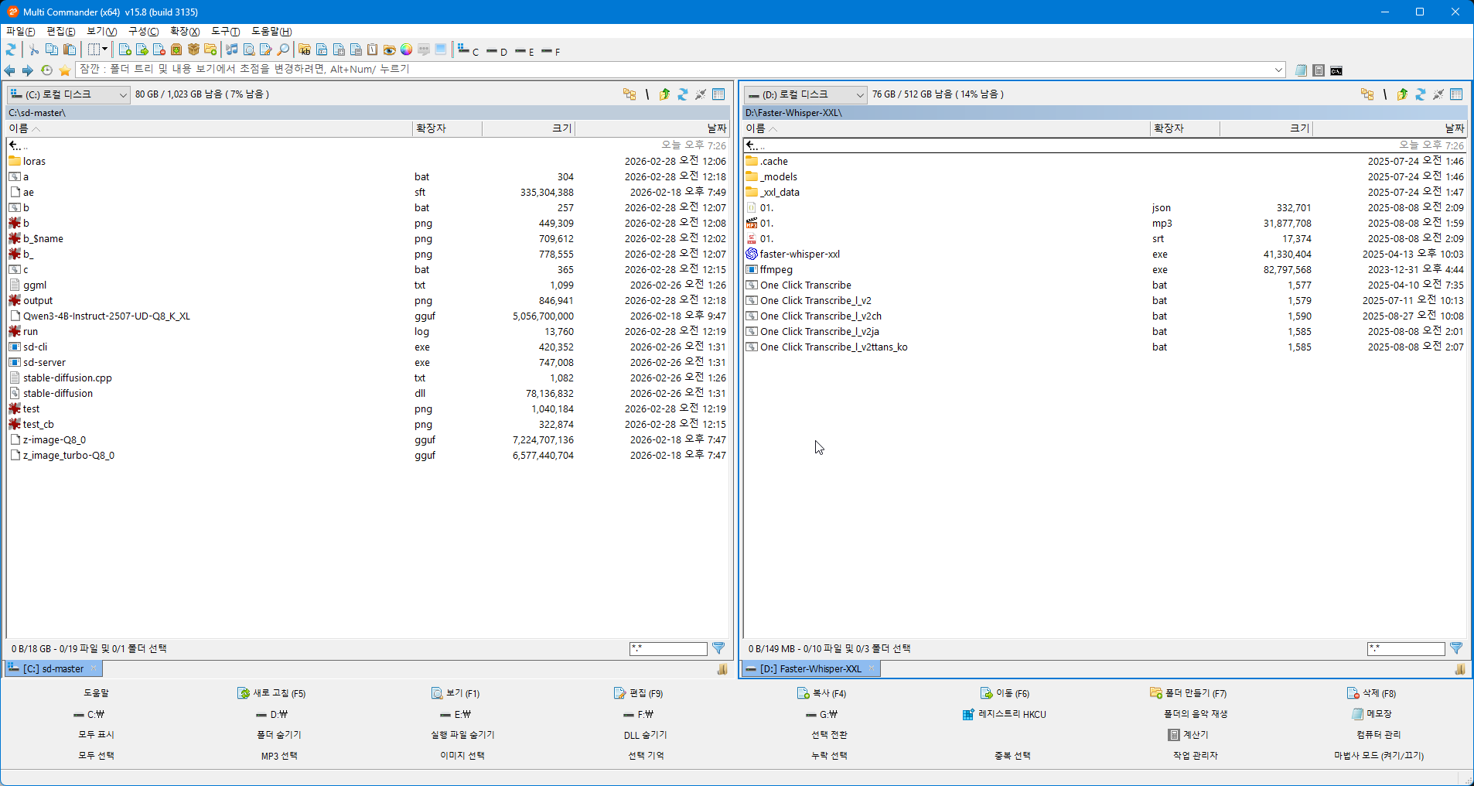
Task: Open the 편집 menu
Action: 60,31
